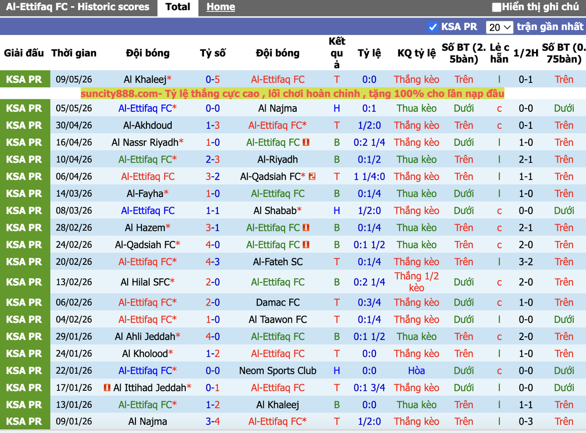586x433 pixels.
Task: Open Al Ittihad Jeddah team link
Action: pos(150,388)
